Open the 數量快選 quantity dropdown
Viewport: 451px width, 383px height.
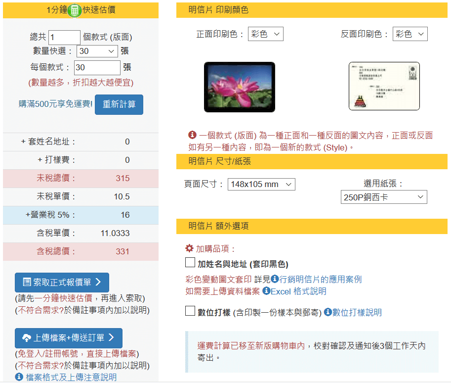click(97, 51)
